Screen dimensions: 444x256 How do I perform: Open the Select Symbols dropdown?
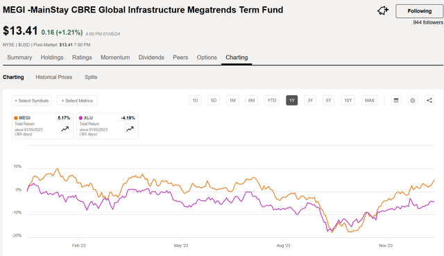coord(32,101)
